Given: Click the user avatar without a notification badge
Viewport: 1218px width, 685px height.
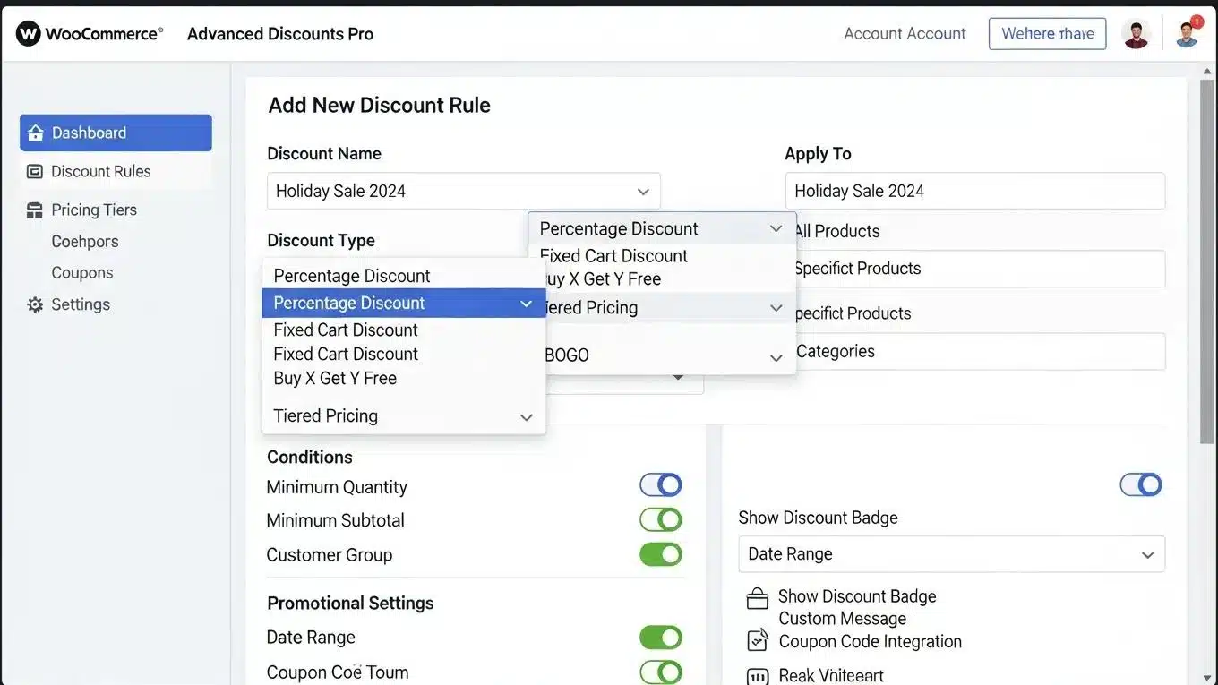Looking at the screenshot, I should 1136,34.
